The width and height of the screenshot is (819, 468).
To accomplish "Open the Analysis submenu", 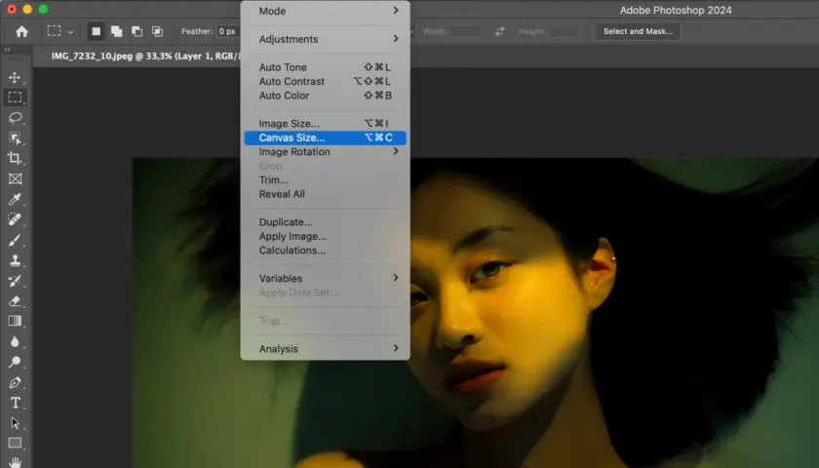I will [x=325, y=349].
